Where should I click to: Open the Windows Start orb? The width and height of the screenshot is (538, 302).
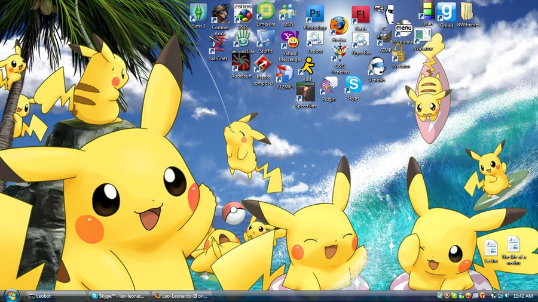[x=11, y=295]
